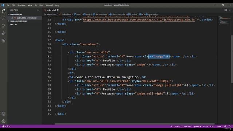This screenshot has height=131, width=233.
Task: Click the div.container breadcrumb item
Action: 100,15
